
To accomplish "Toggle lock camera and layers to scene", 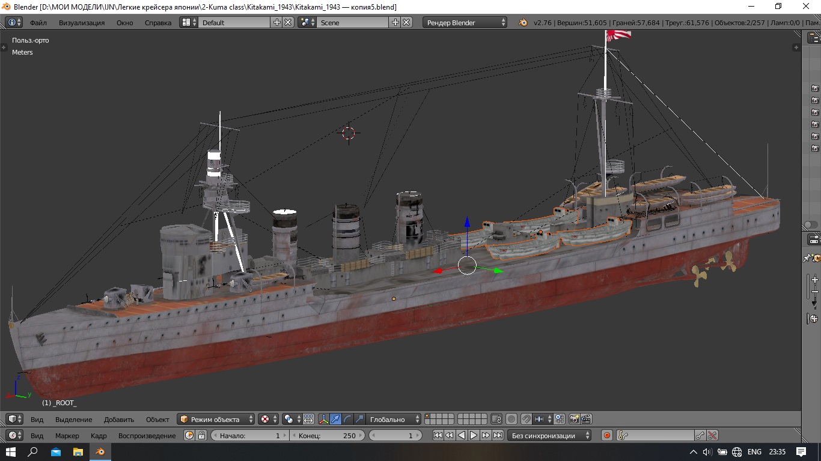I will coord(496,419).
